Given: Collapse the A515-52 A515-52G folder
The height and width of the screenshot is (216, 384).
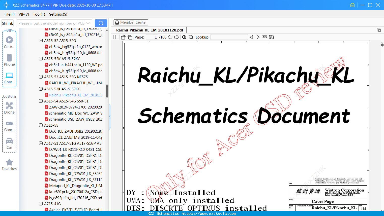Looking at the screenshot, I should [x=41, y=41].
